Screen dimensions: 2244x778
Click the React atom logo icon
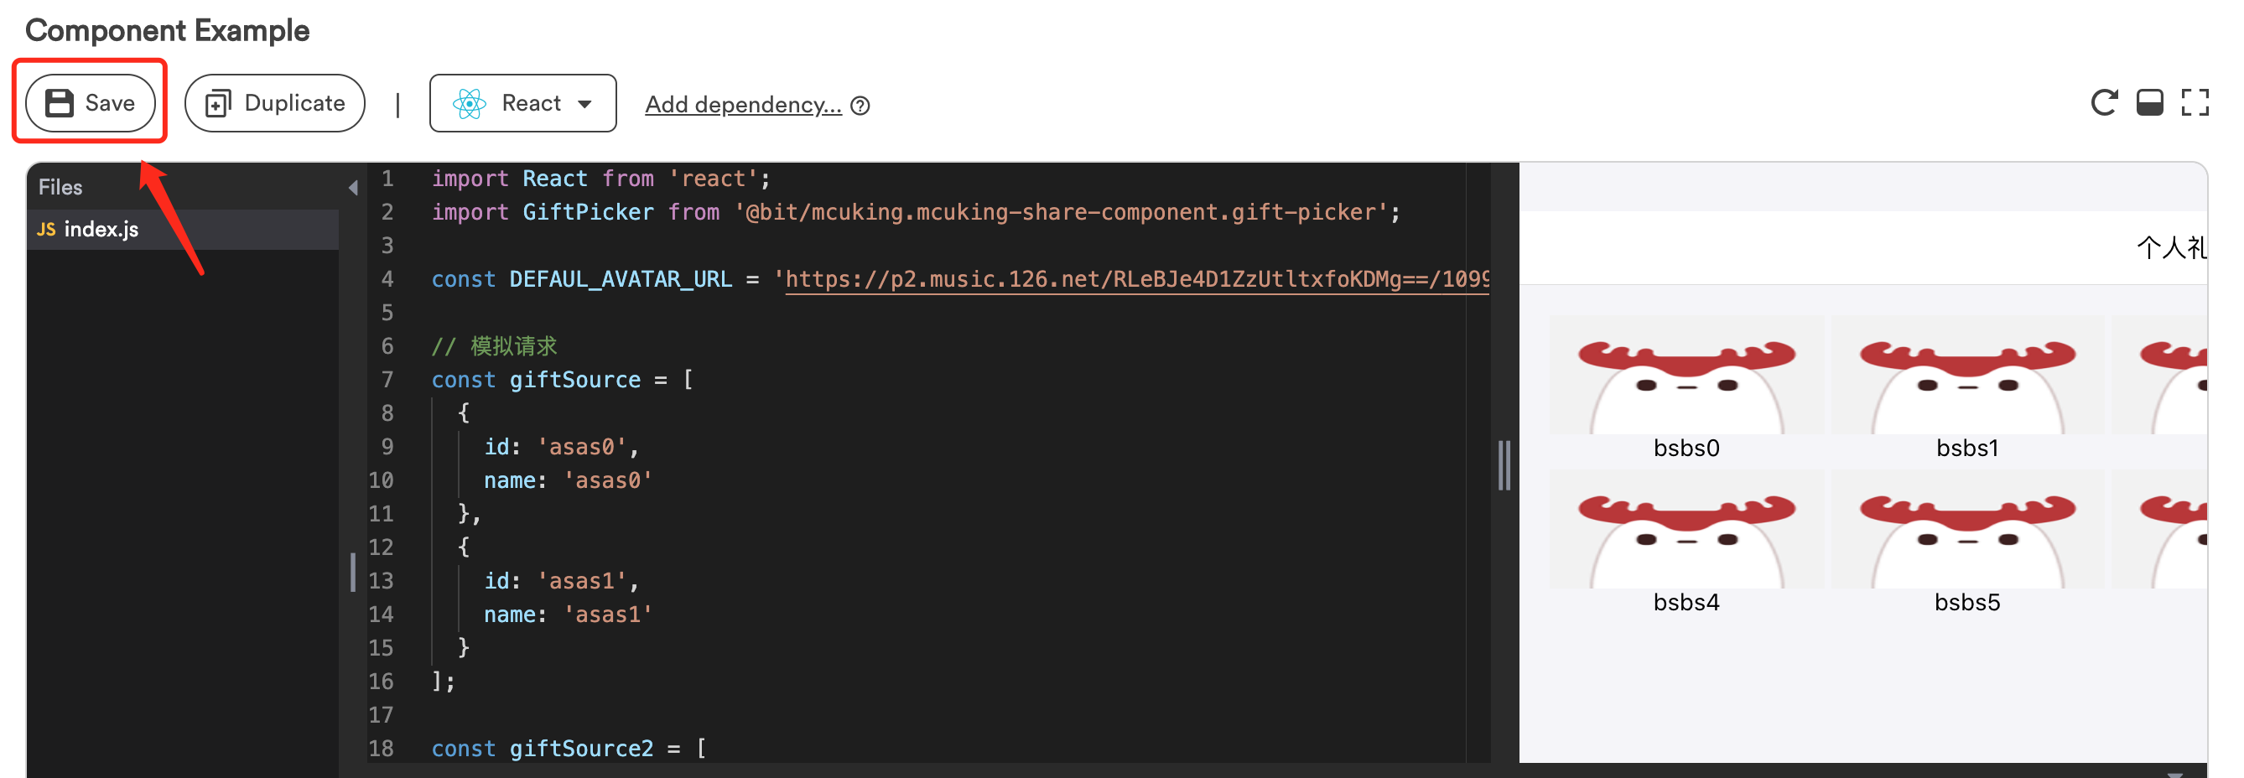(x=470, y=104)
